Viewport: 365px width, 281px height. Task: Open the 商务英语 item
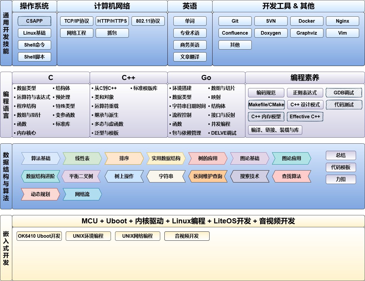pos(190,45)
